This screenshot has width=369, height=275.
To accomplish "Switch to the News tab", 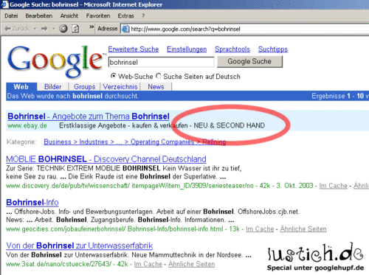I will point(156,87).
